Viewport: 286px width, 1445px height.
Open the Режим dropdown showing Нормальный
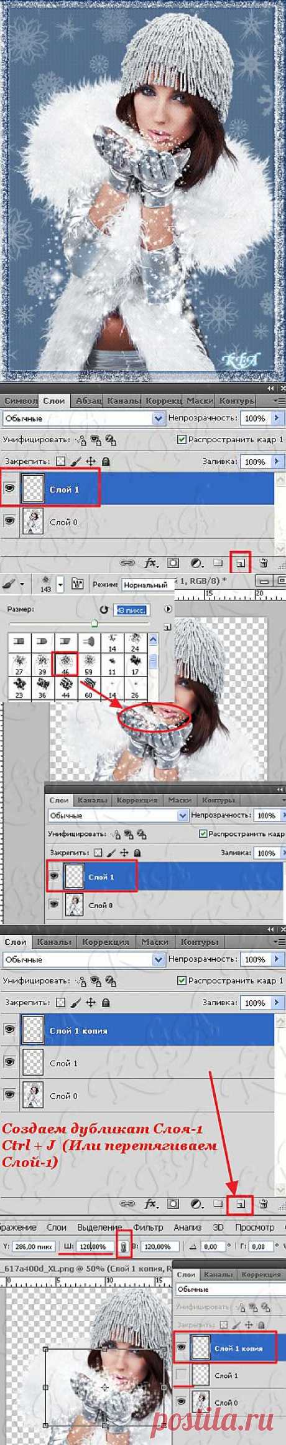pos(147,585)
